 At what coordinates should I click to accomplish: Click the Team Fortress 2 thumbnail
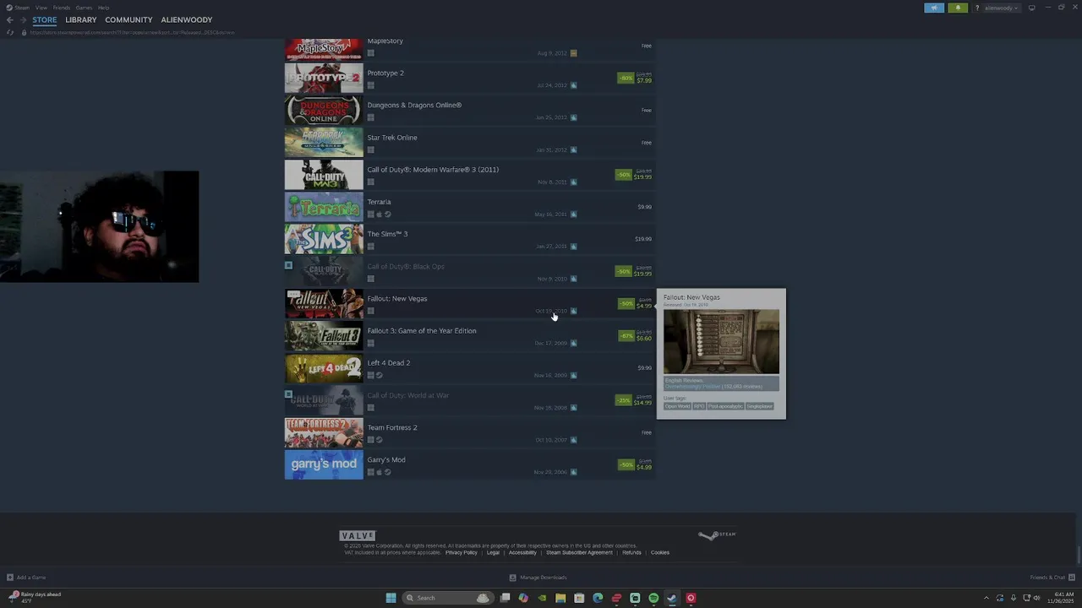click(x=324, y=432)
